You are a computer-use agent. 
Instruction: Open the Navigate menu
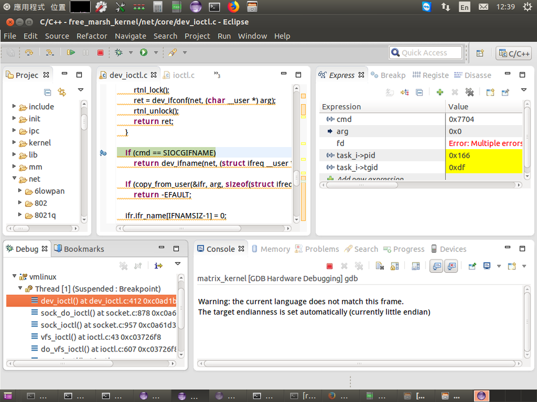click(131, 36)
